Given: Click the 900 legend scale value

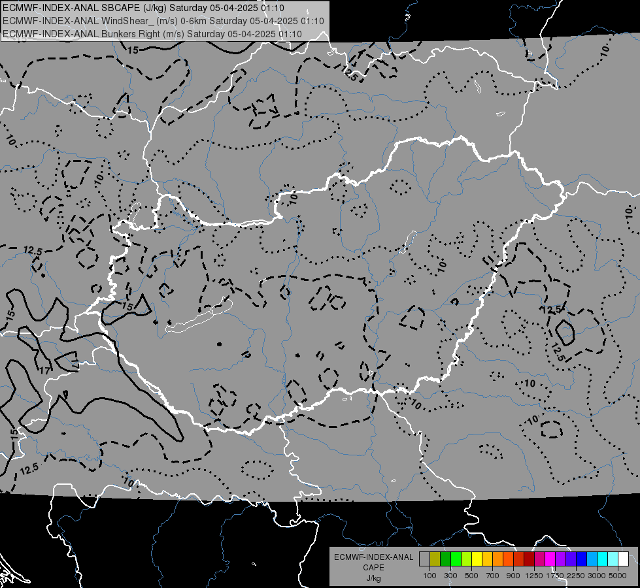Looking at the screenshot, I should coord(513,576).
